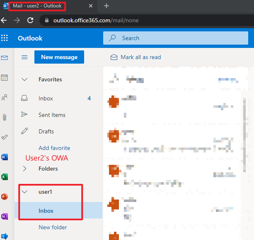
Task: Launch Excel from the left rail
Action: pyautogui.click(x=5, y=177)
